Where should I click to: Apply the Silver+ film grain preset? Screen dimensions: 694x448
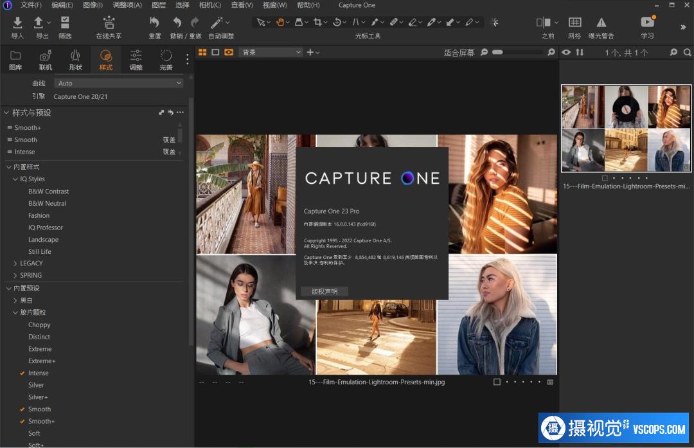pos(38,397)
